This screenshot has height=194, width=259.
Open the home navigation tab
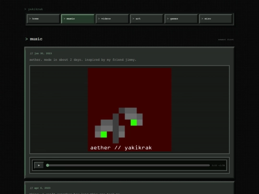click(43, 19)
